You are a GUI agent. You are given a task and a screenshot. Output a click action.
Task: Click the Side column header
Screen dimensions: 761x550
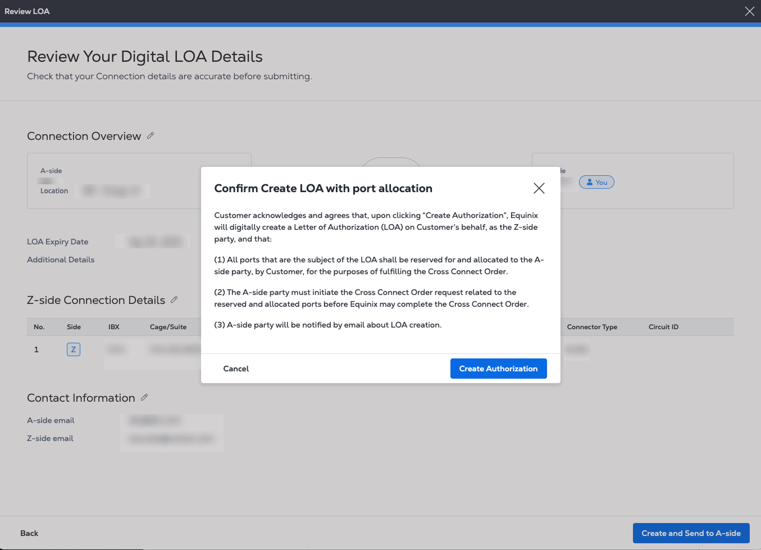click(x=74, y=327)
